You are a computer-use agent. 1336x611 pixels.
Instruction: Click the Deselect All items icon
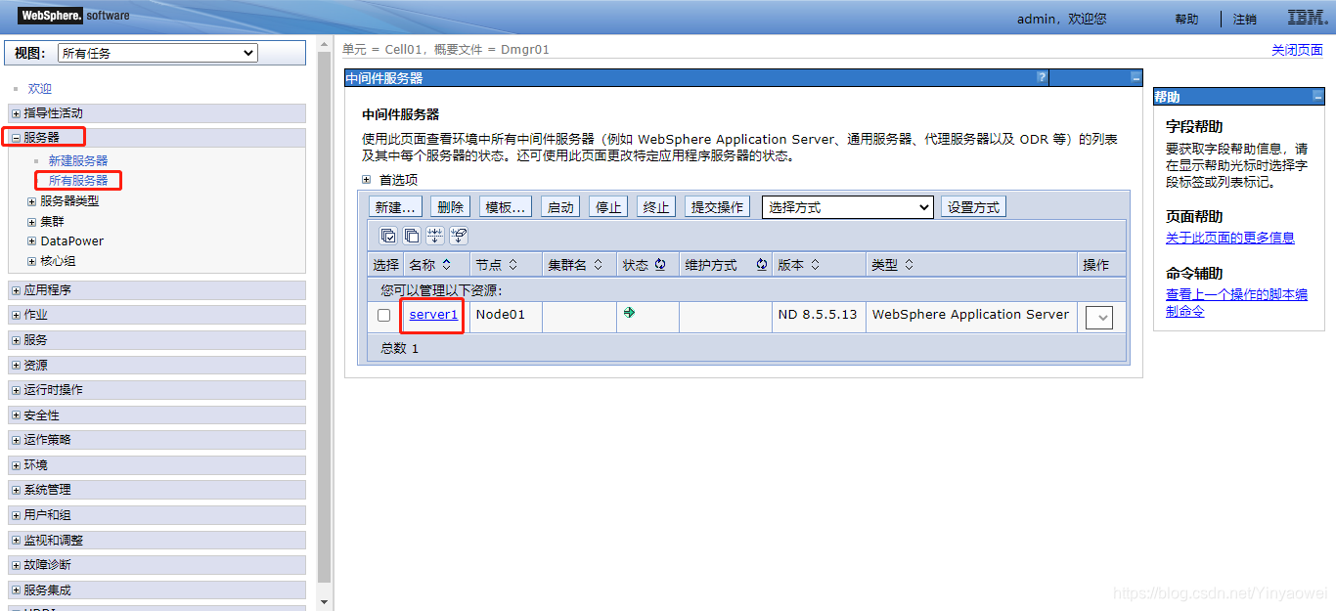(x=412, y=236)
